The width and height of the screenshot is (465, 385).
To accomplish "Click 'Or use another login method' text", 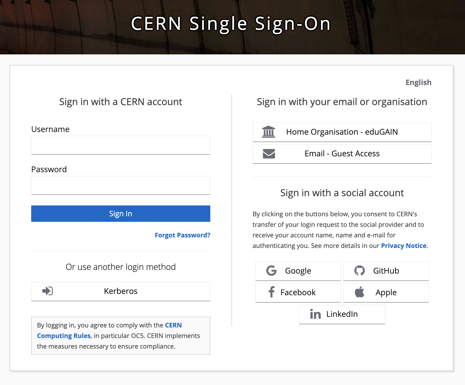I will pos(121,267).
